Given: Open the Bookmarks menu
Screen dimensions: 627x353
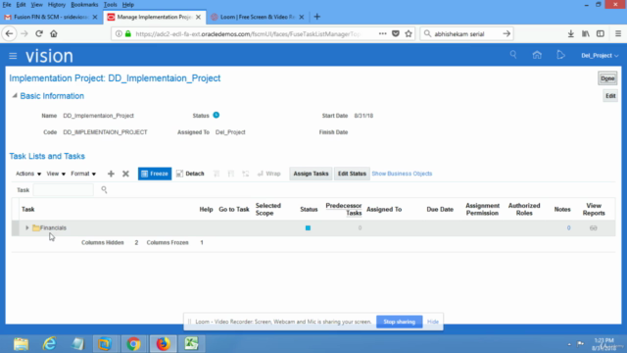Looking at the screenshot, I should [x=84, y=5].
